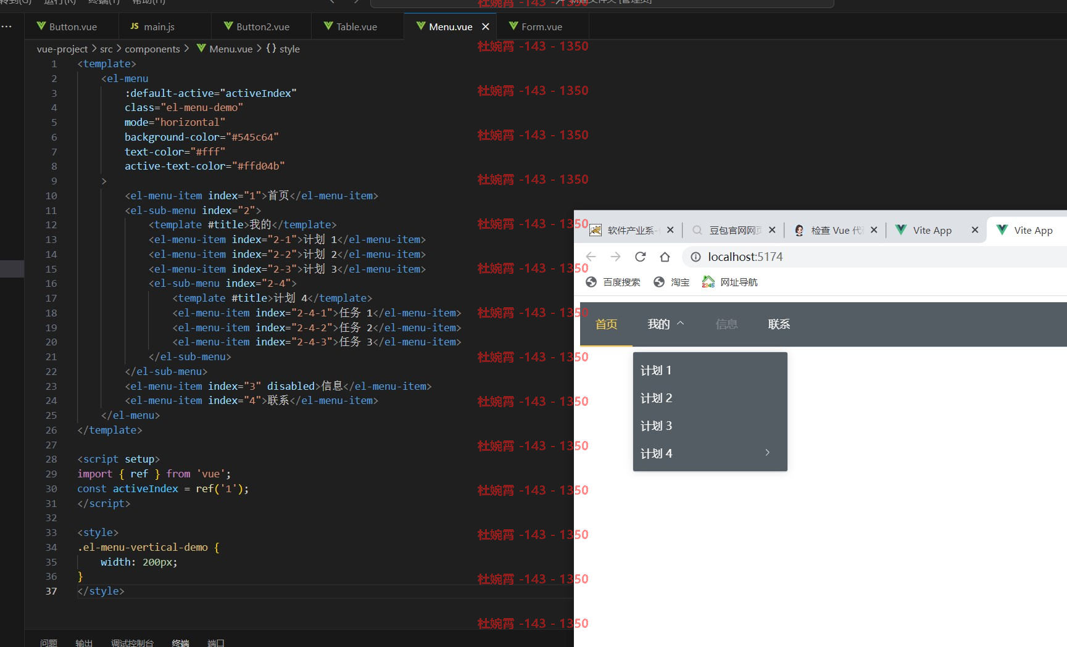The height and width of the screenshot is (647, 1067).
Task: Switch to the 终端 panel tab
Action: click(180, 643)
